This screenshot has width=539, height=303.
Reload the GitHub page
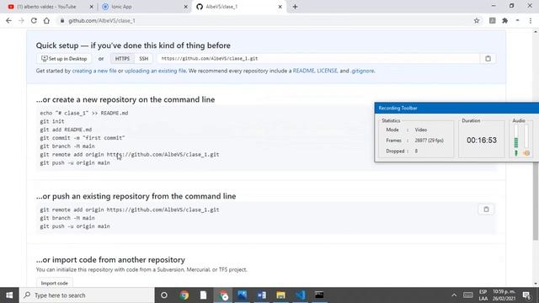click(x=34, y=20)
